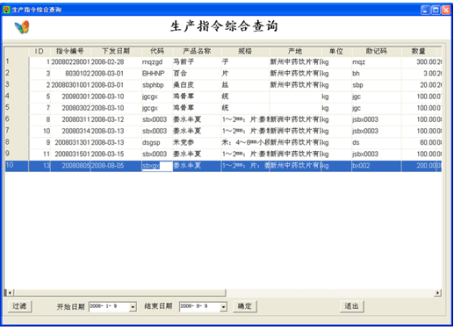
Task: Click the 代码 column header
Action: coord(157,51)
